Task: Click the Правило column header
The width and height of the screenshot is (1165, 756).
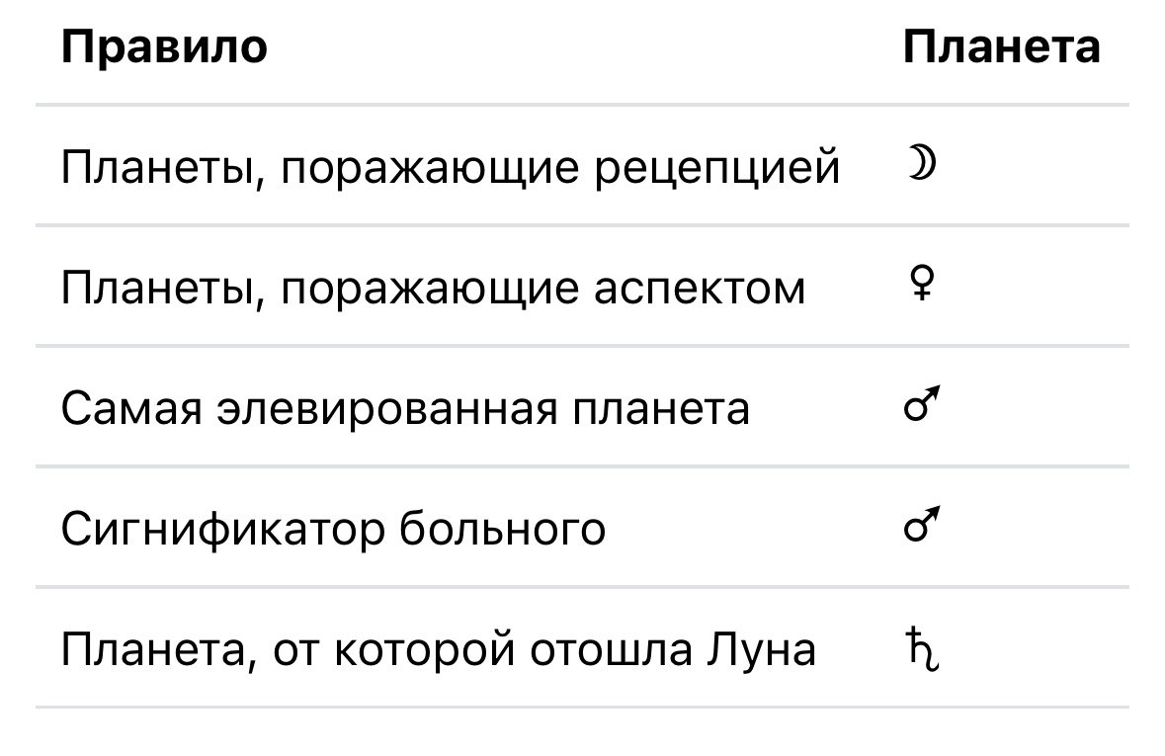Action: click(164, 46)
